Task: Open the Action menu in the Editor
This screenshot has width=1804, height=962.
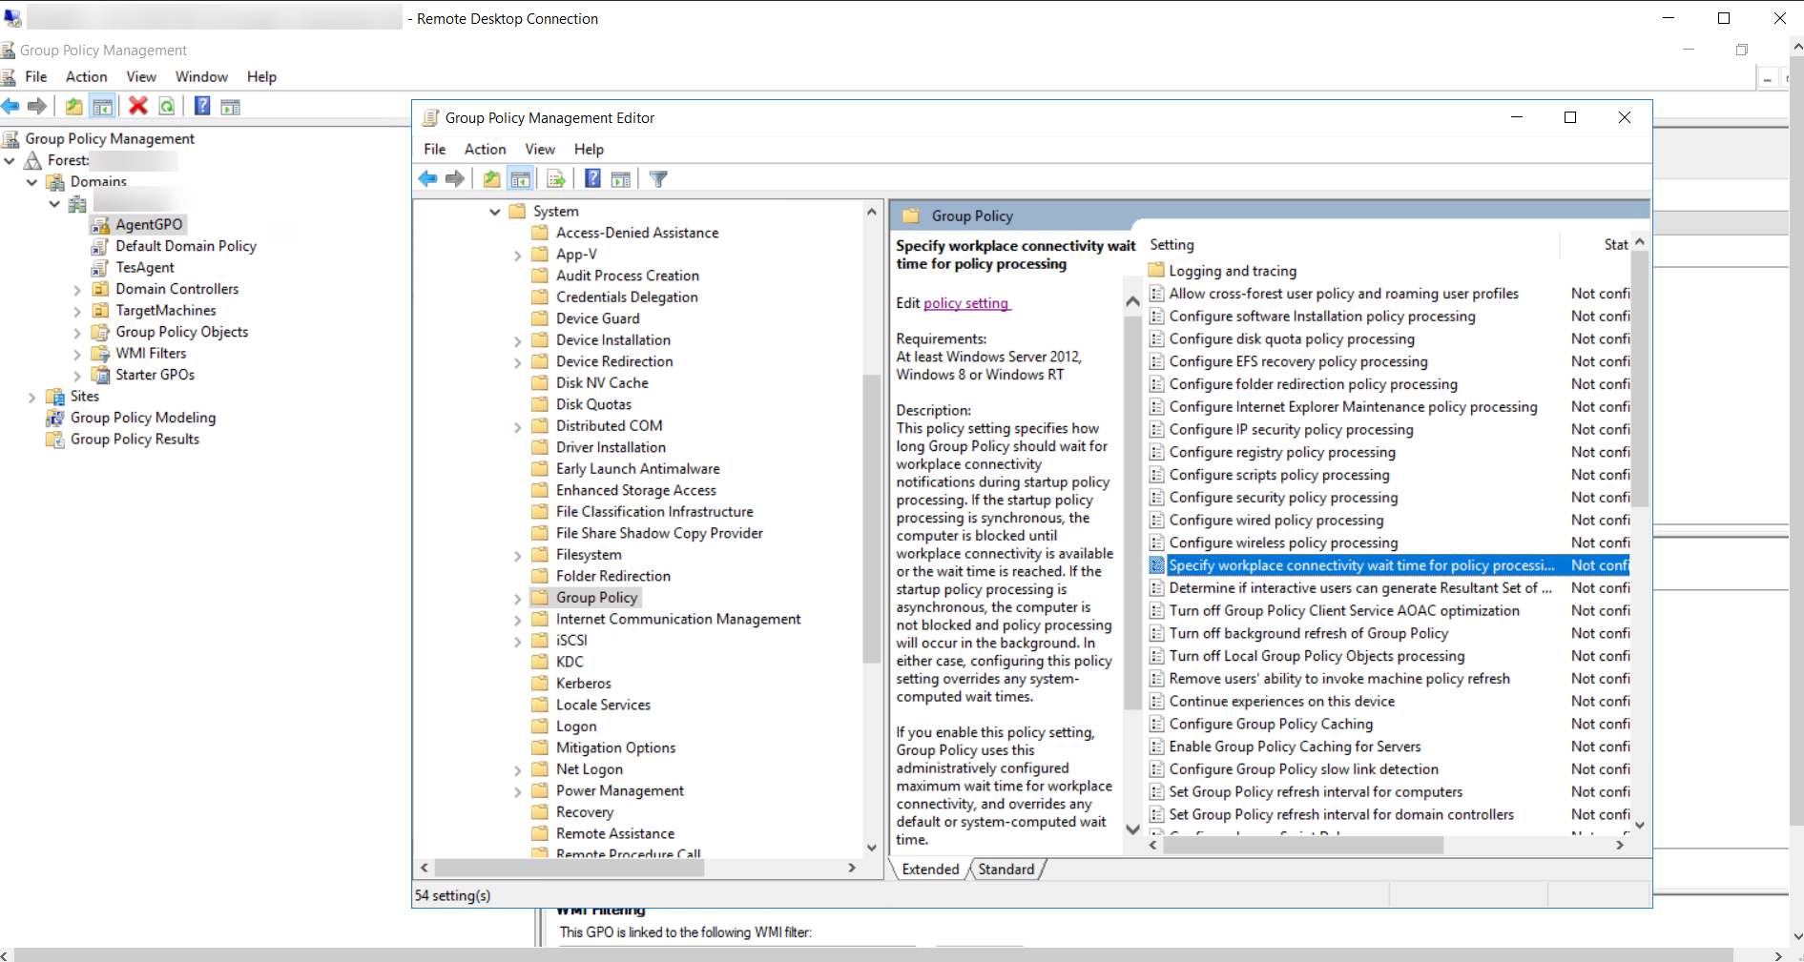Action: click(x=485, y=149)
